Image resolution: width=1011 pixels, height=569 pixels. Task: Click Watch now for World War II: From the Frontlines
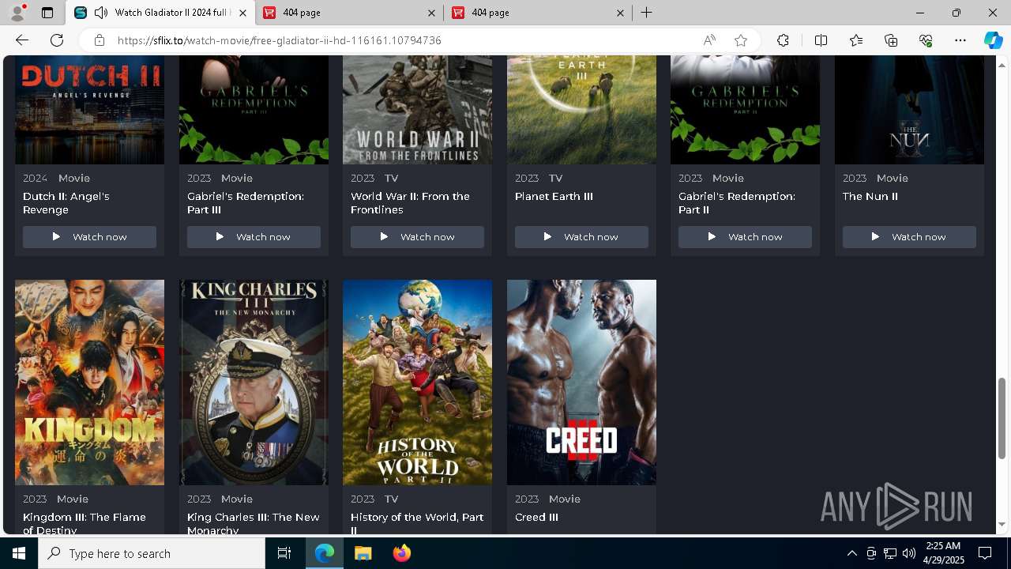pos(417,237)
